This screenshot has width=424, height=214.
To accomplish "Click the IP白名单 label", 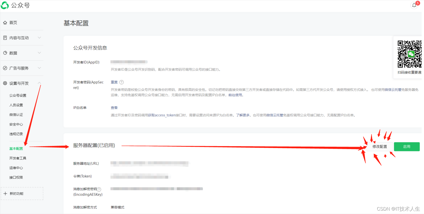I will 80,108.
